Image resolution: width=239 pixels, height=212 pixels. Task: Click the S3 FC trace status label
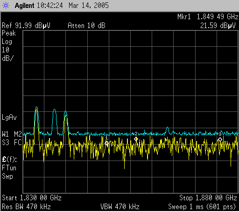[x=12, y=142]
